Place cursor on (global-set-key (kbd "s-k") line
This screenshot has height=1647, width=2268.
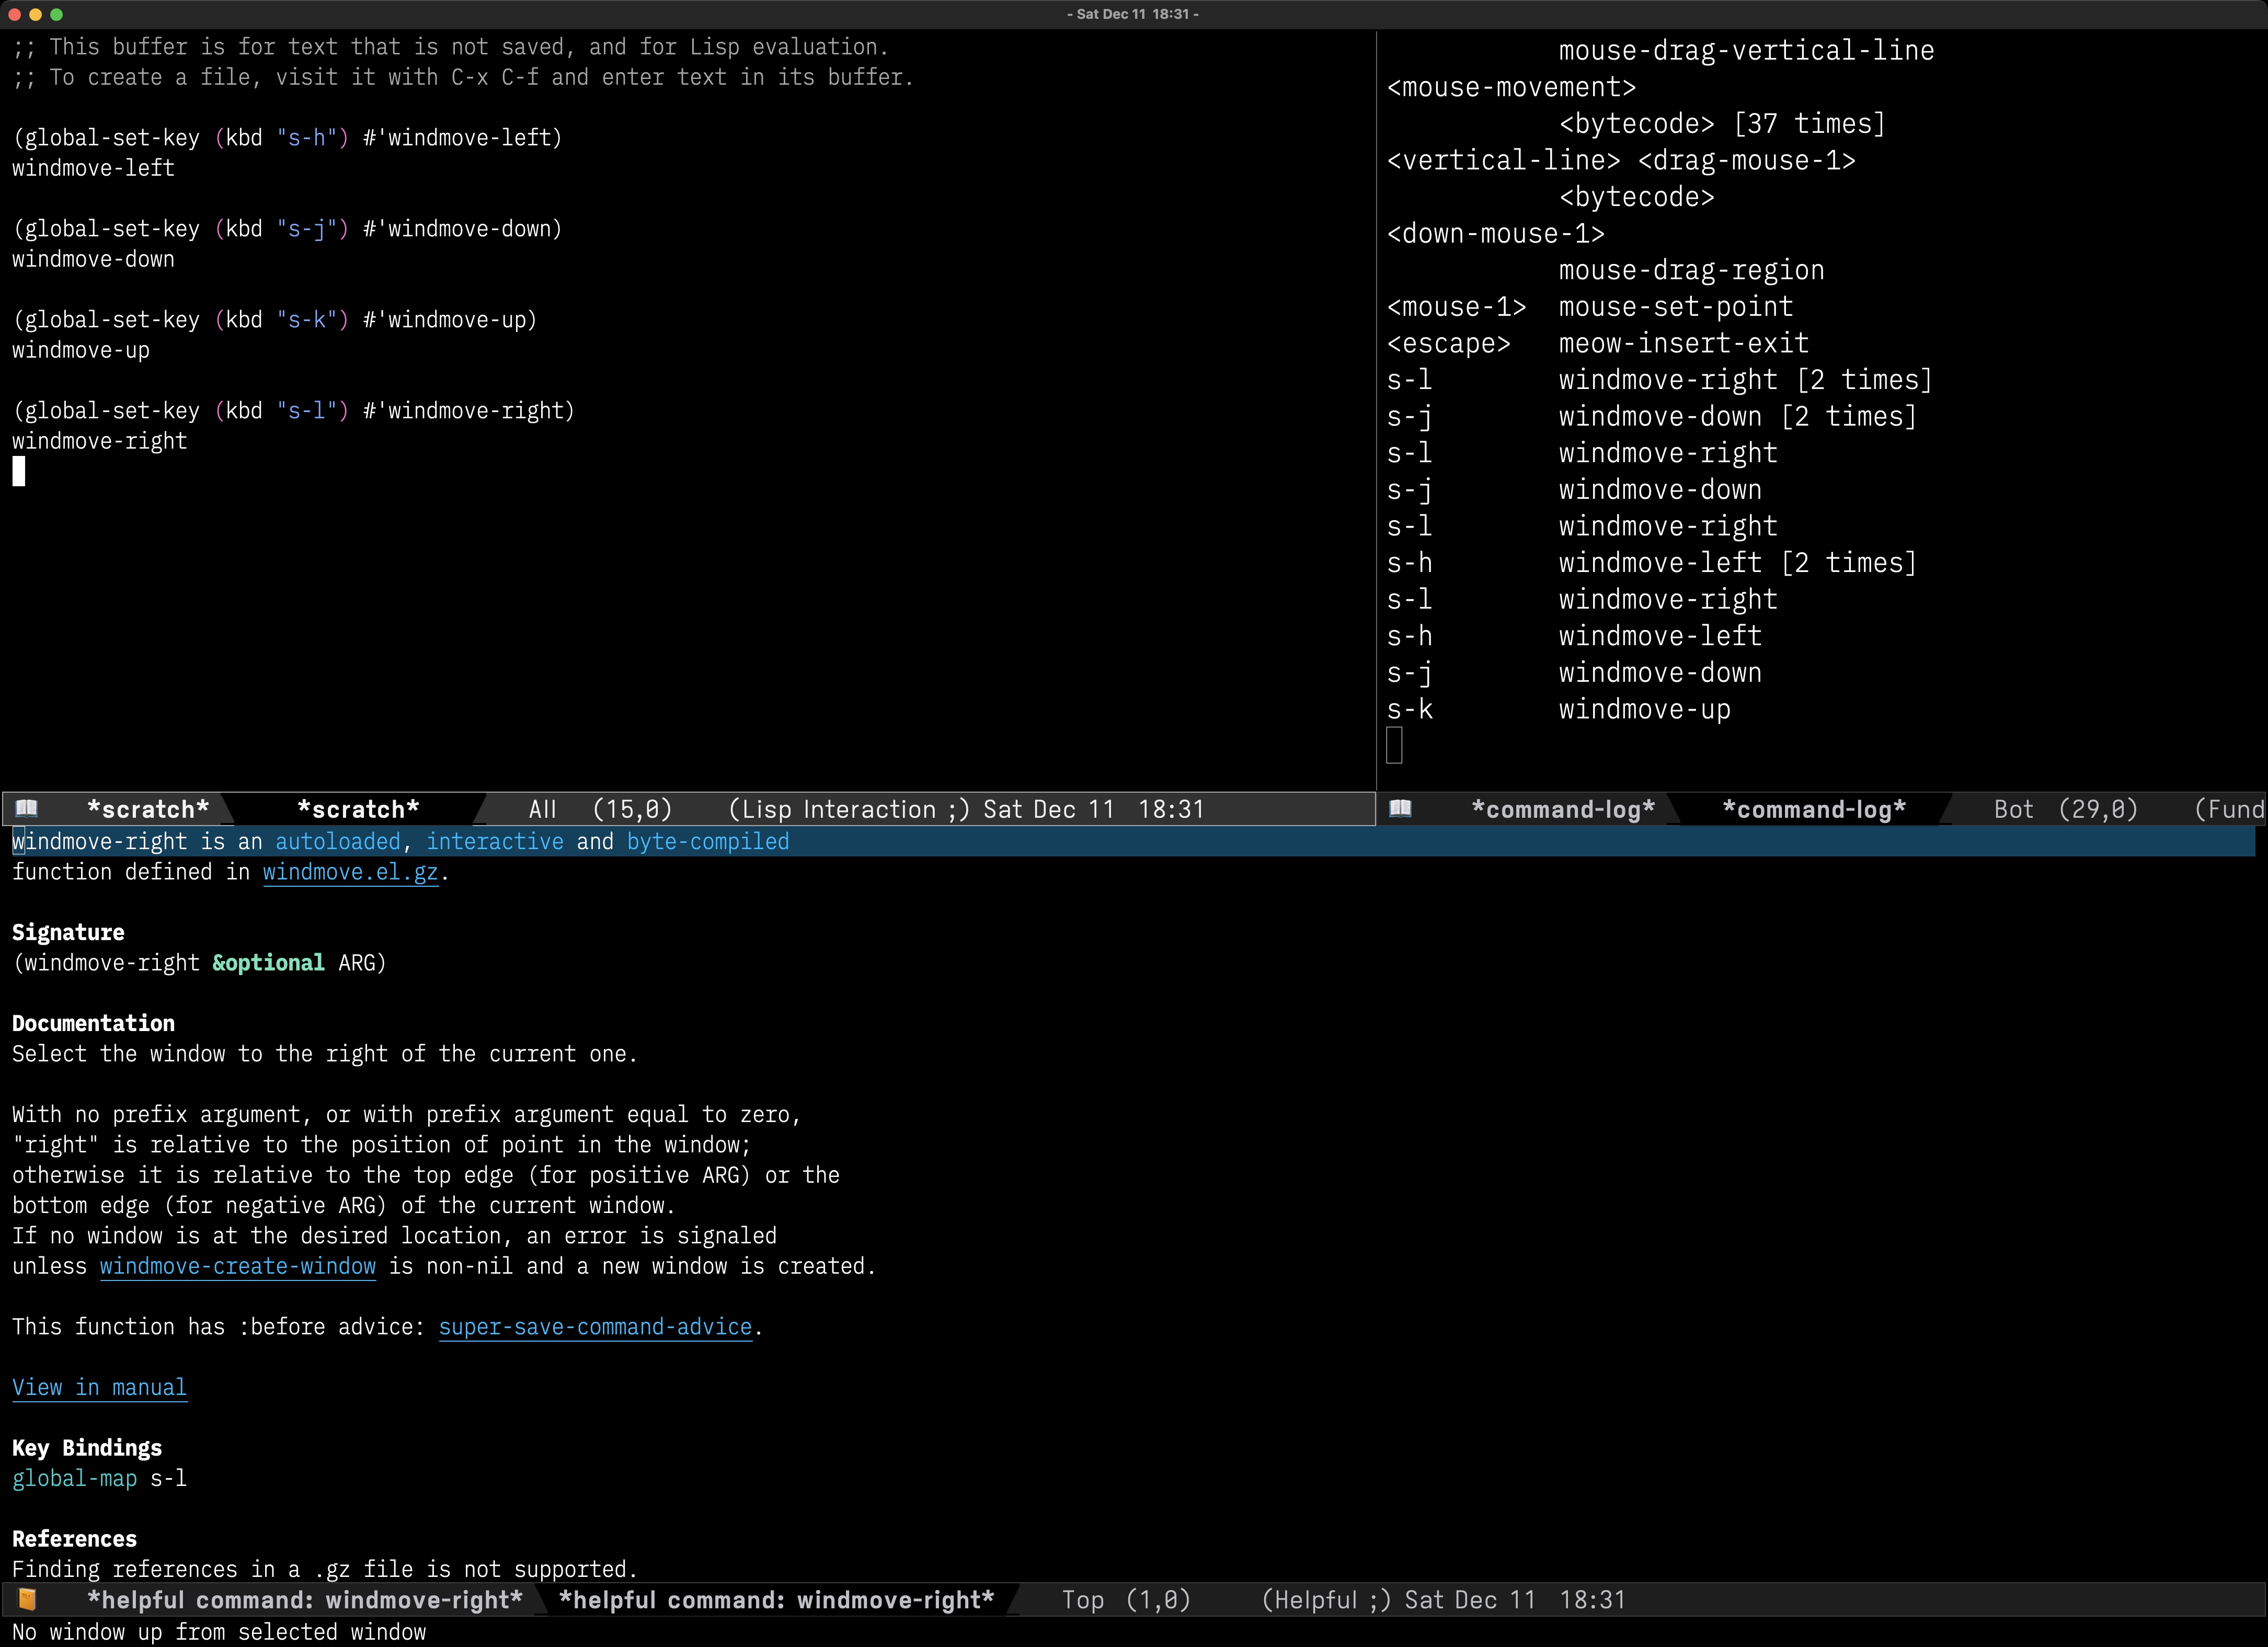coord(275,320)
